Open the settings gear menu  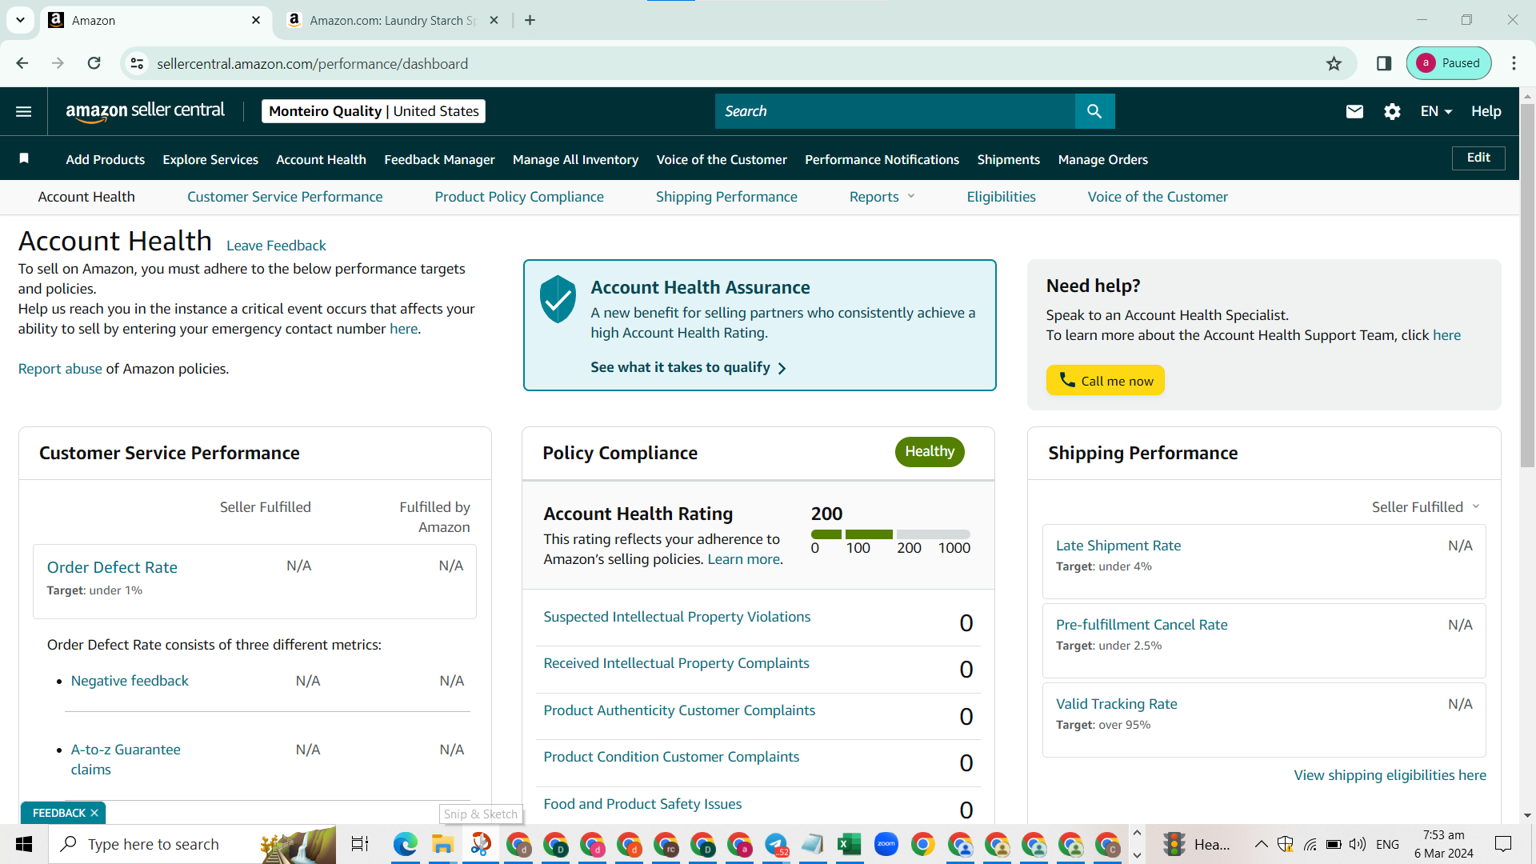(x=1392, y=111)
